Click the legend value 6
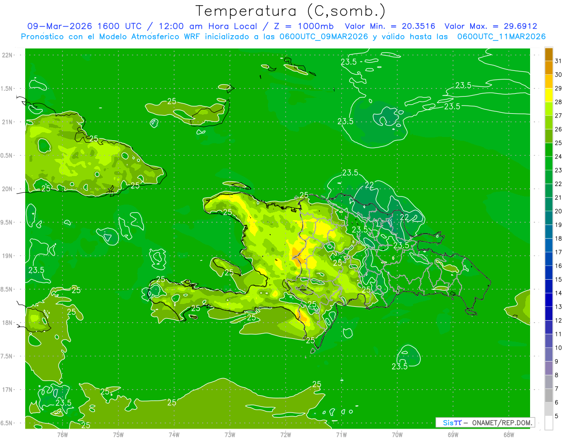Viewport: 571px width, 441px height. (x=557, y=402)
